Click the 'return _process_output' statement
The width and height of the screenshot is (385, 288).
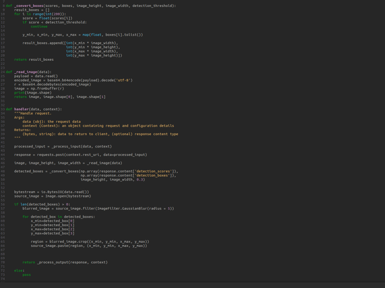tap(65, 262)
